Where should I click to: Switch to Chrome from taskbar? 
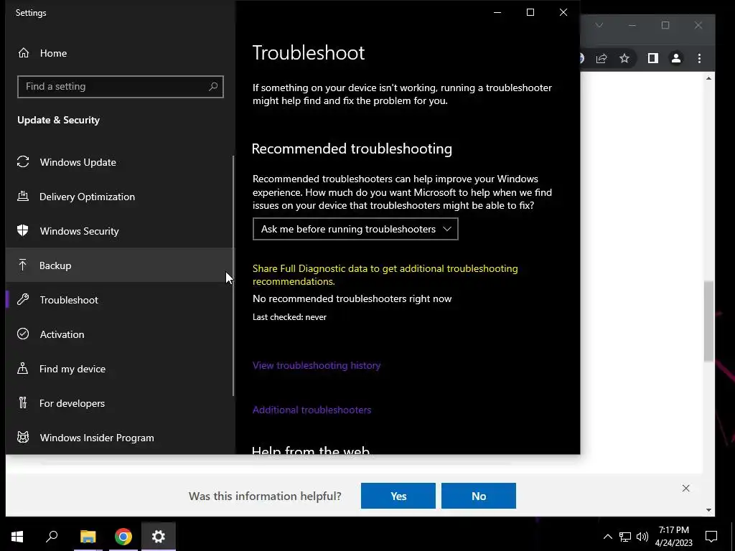pos(123,537)
